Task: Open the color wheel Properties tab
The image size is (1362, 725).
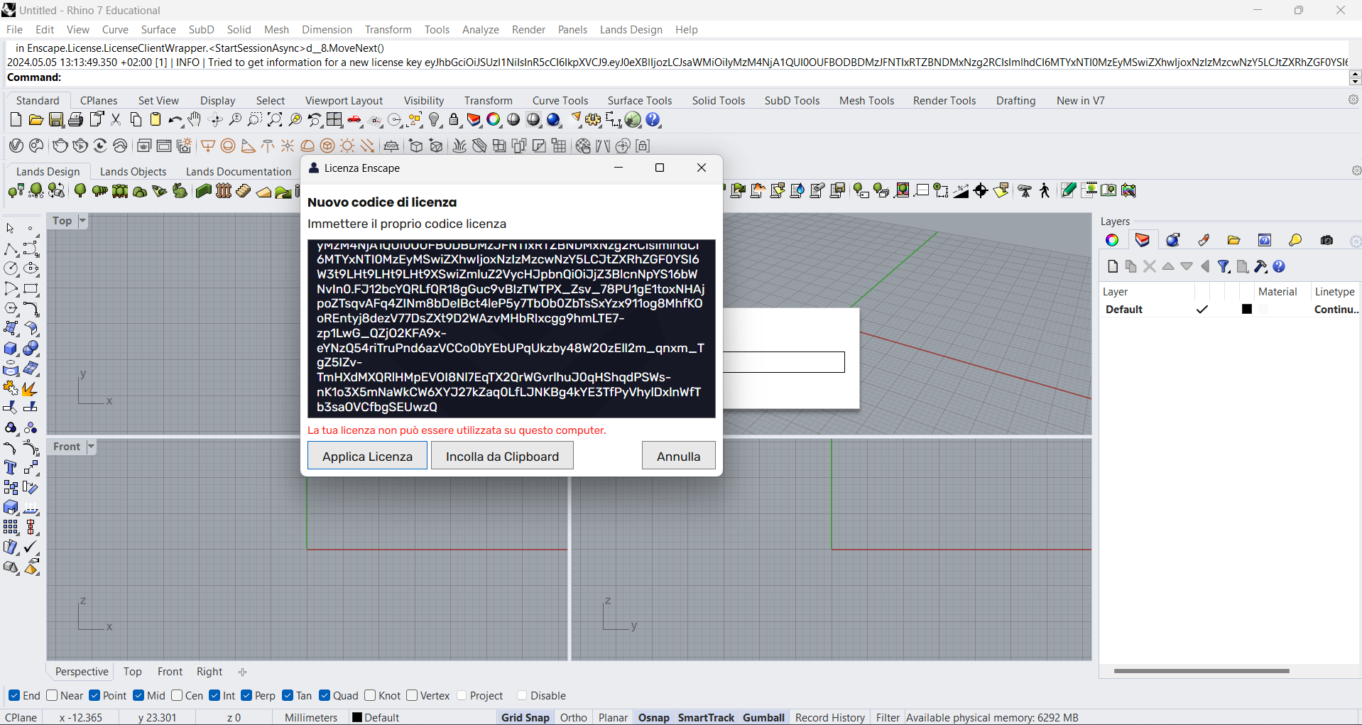Action: pos(1112,240)
